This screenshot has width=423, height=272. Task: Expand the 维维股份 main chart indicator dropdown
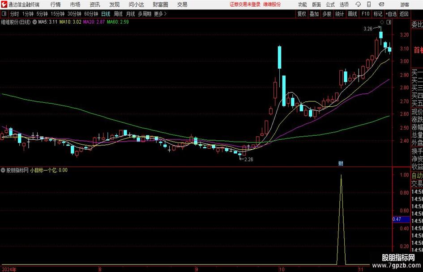pos(34,22)
